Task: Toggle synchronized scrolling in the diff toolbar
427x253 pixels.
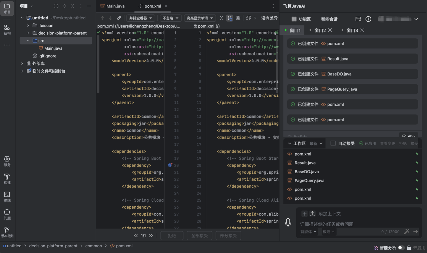Action: coord(230,18)
